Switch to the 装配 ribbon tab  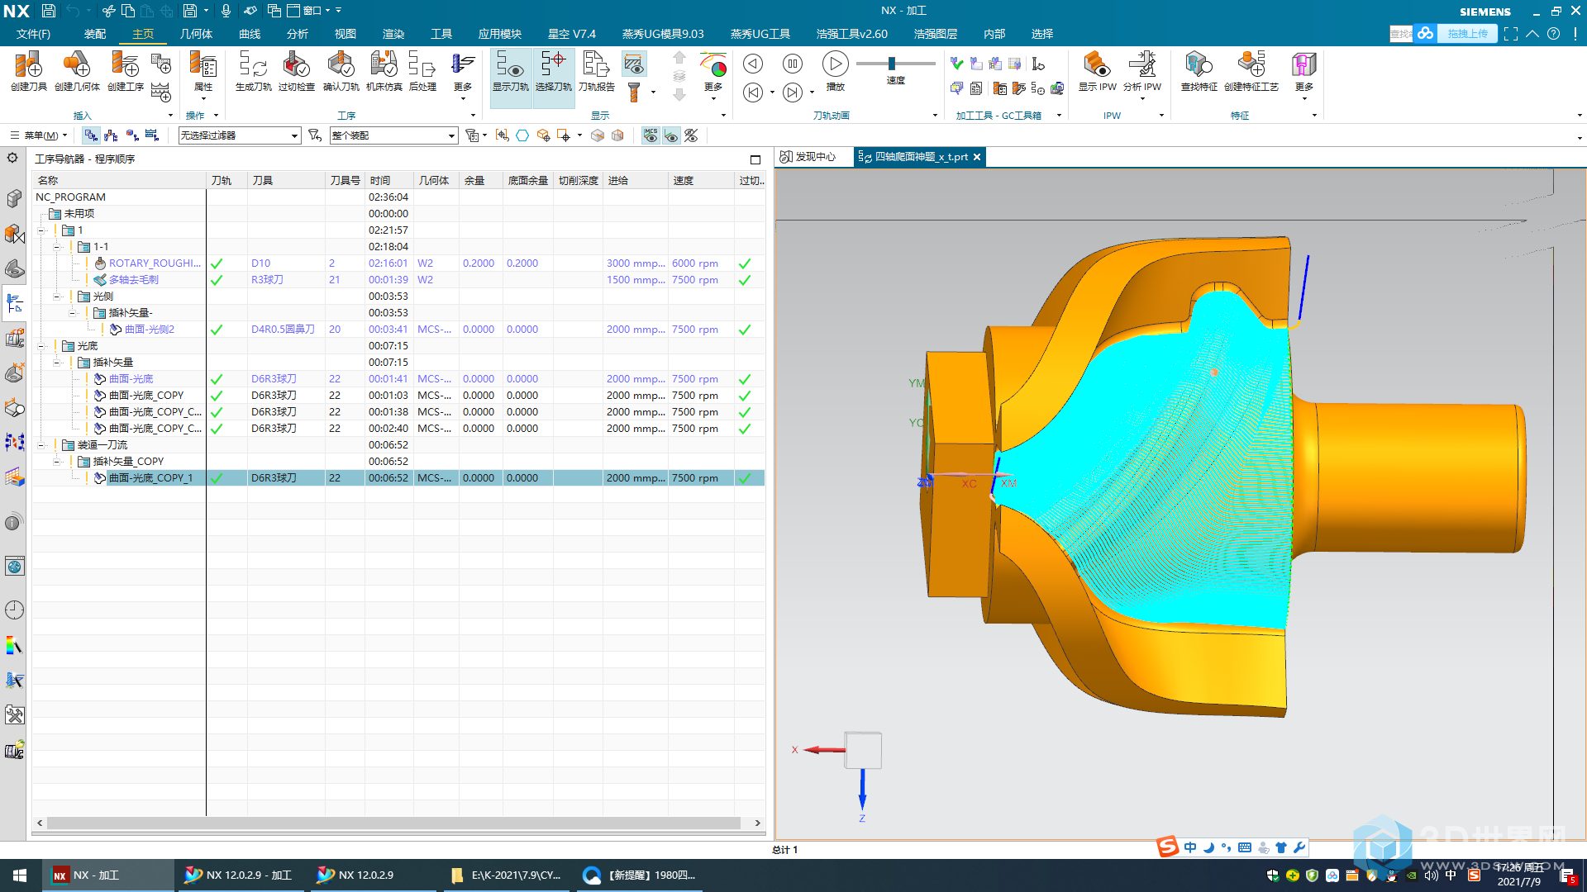pos(95,34)
